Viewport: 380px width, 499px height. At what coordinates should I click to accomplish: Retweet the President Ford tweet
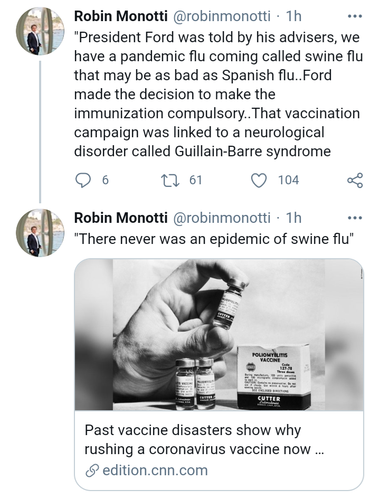click(173, 181)
